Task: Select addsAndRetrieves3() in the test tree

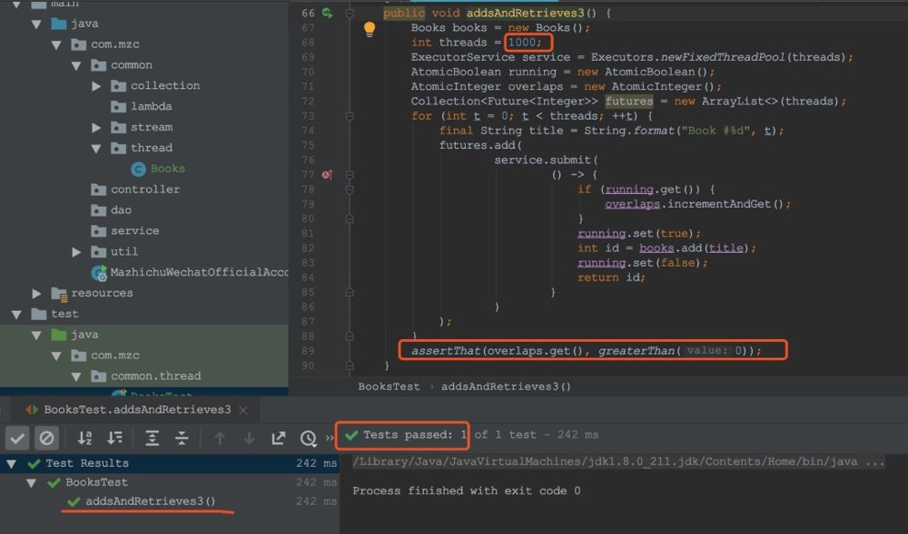Action: pyautogui.click(x=151, y=501)
